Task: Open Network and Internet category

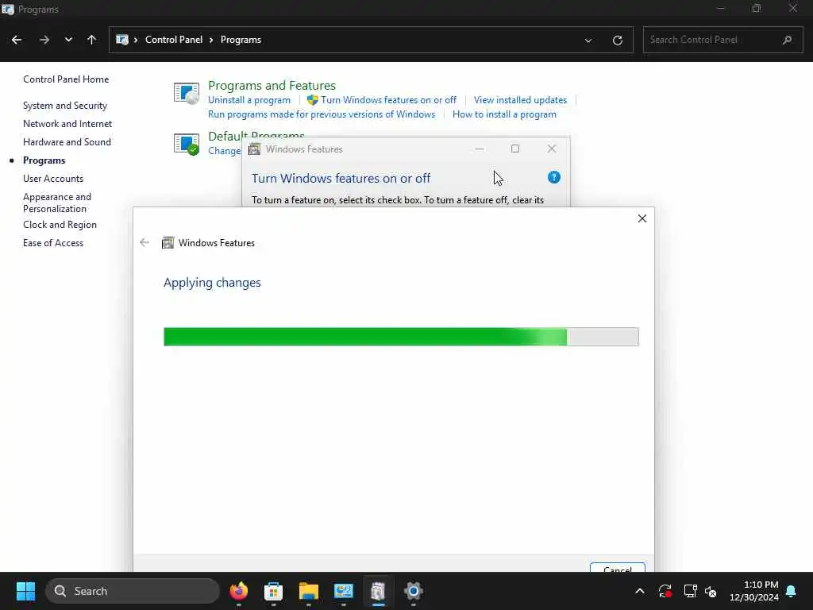Action: [67, 123]
